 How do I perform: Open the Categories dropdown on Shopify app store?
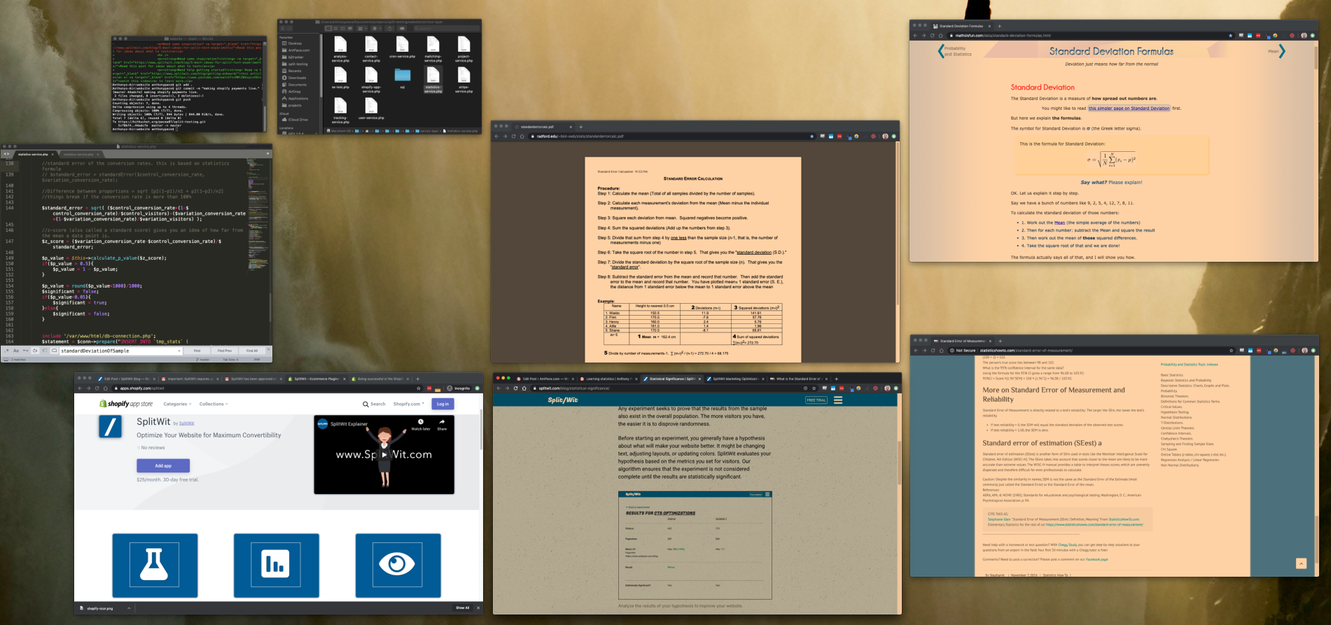(176, 404)
